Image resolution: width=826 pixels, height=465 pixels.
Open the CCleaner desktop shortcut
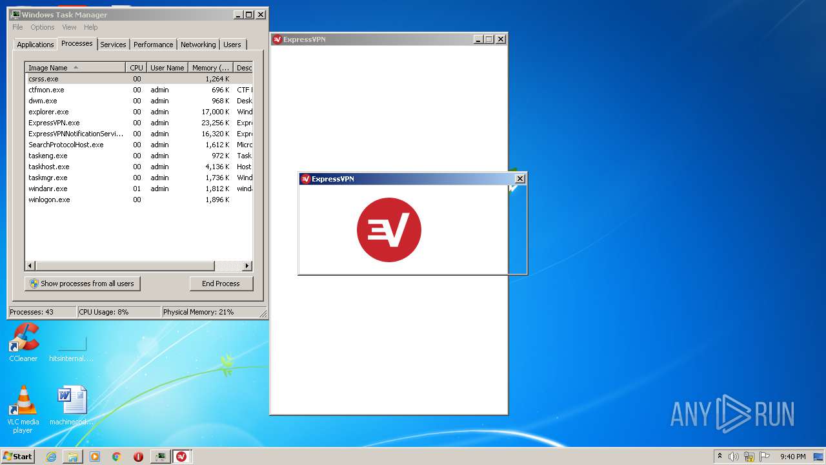(x=23, y=342)
